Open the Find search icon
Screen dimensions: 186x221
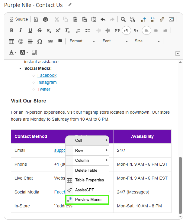123,19
